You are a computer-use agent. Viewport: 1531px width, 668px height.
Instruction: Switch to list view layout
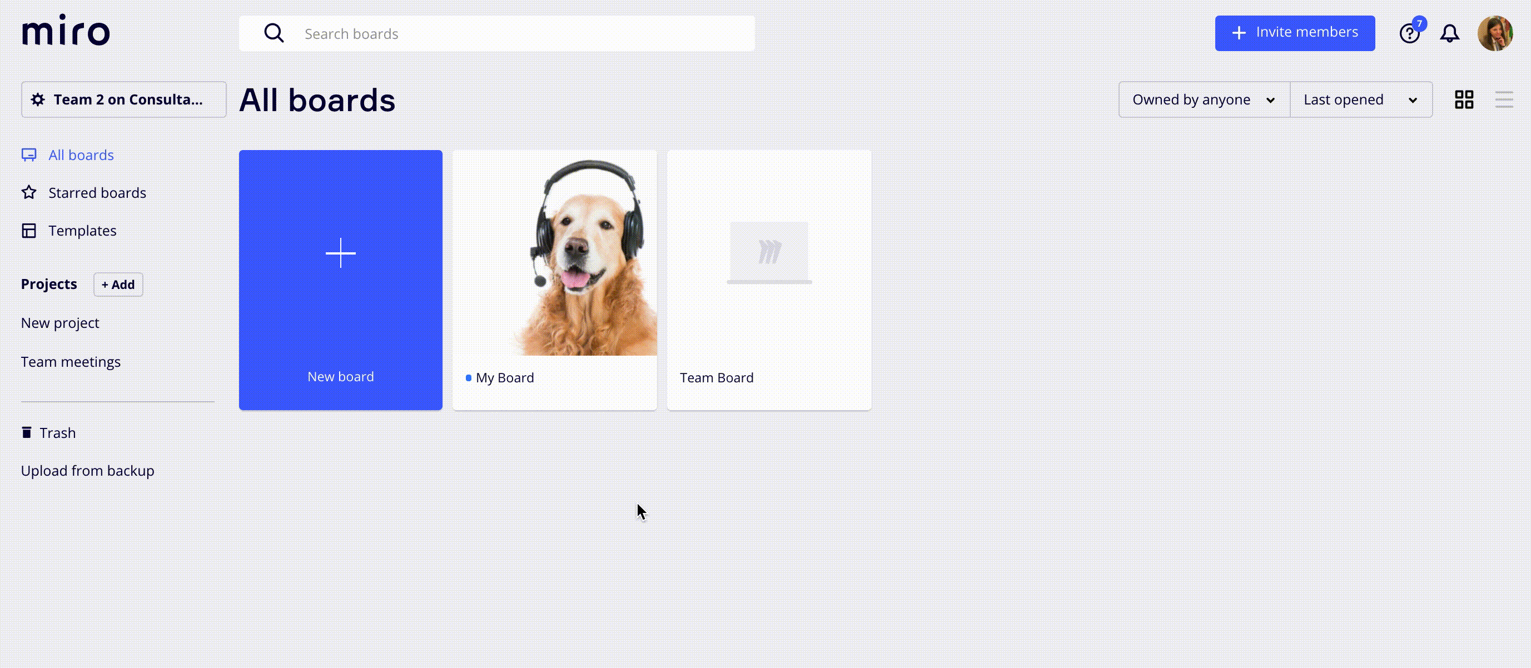pos(1504,99)
